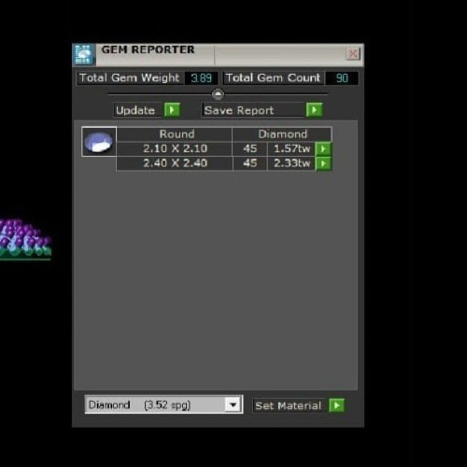Viewport: 467px width, 467px height.
Task: Click the green arrow beside Set Material
Action: pyautogui.click(x=336, y=405)
